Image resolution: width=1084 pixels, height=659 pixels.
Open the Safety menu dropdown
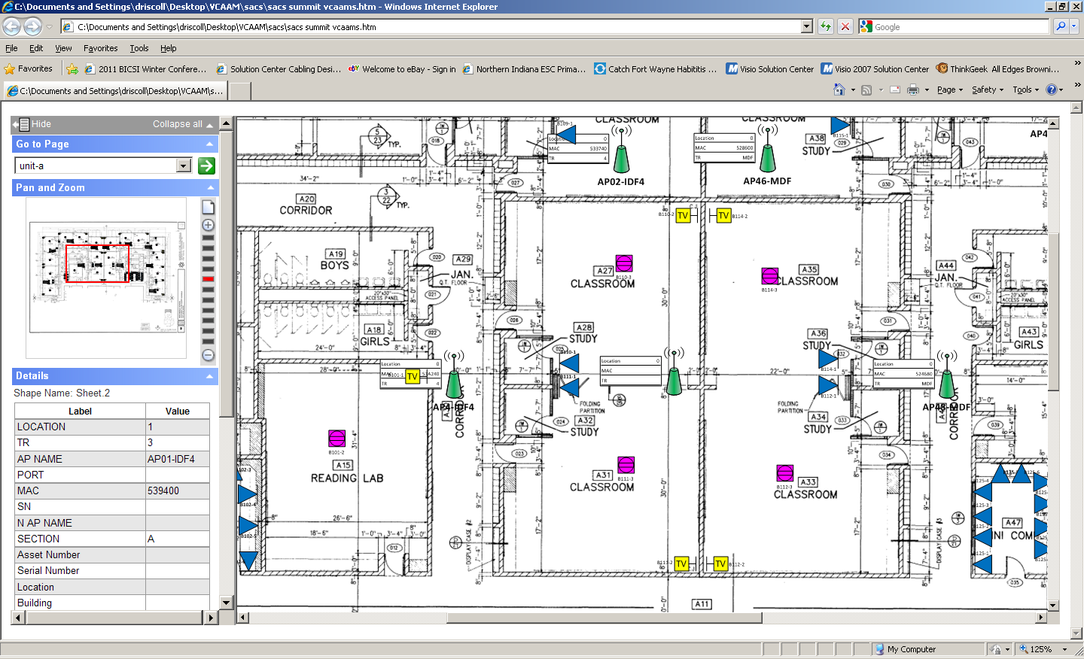(x=988, y=90)
